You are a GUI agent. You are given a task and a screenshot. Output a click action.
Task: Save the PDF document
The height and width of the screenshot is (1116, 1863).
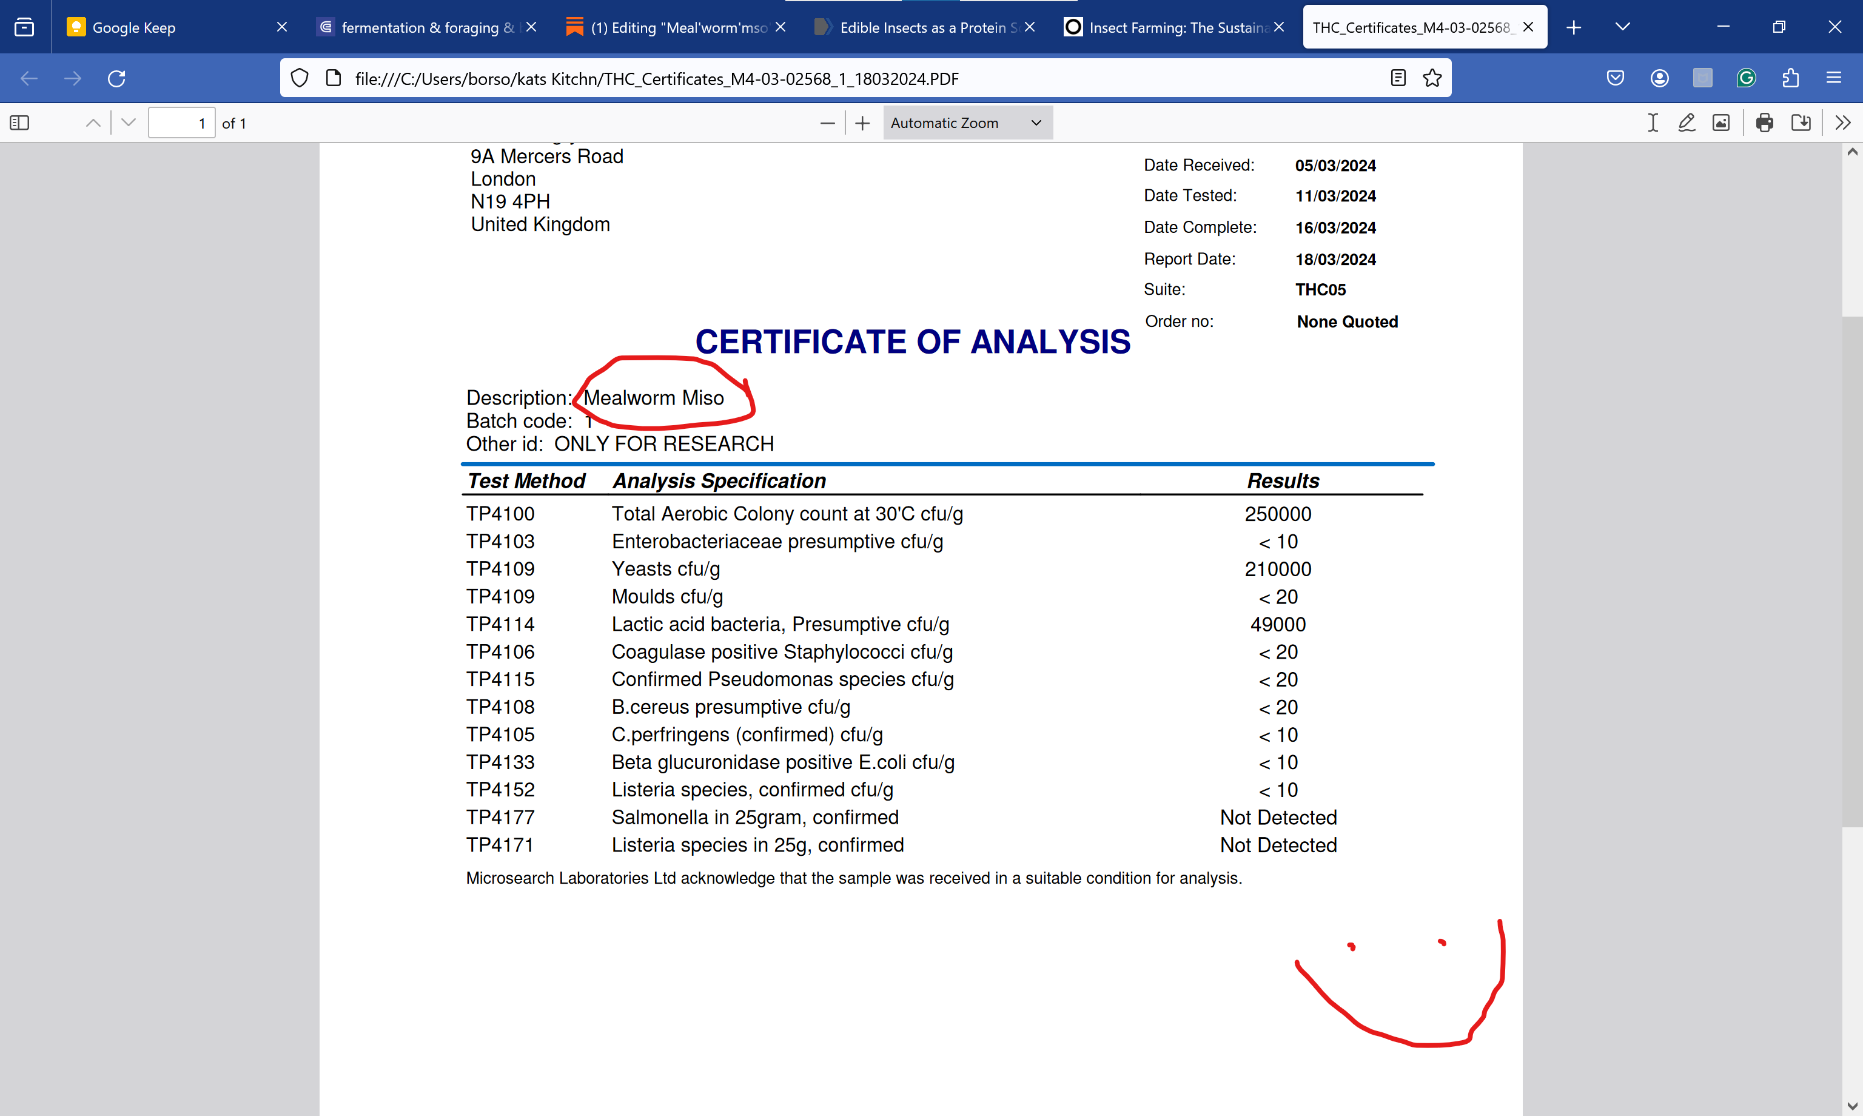[x=1801, y=123]
